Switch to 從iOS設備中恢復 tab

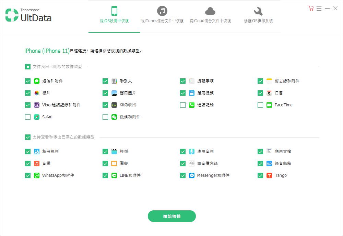(x=114, y=16)
